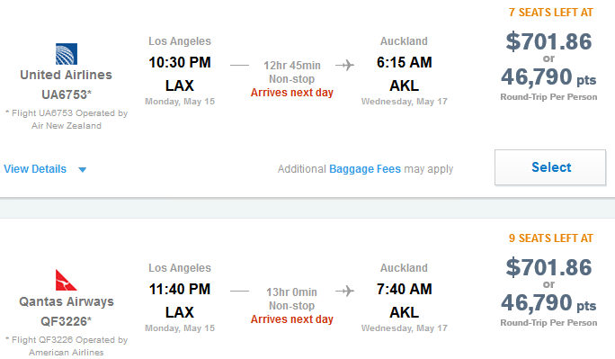The width and height of the screenshot is (615, 359).
Task: Click the airplane arrow icon on United flight
Action: pos(344,65)
